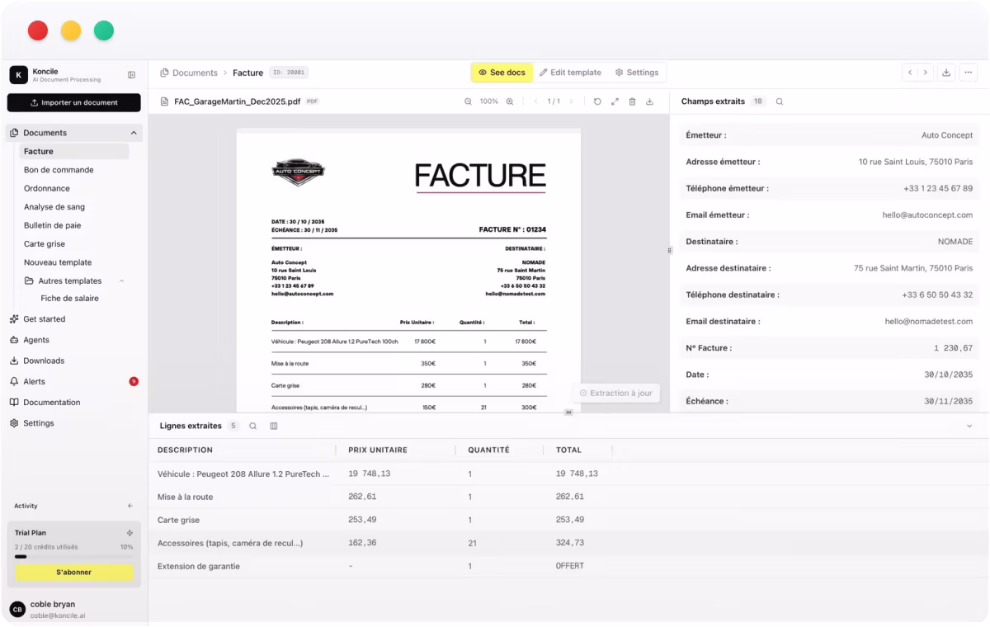Download PDF from viewer toolbar
This screenshot has height=627, width=990.
[x=649, y=101]
